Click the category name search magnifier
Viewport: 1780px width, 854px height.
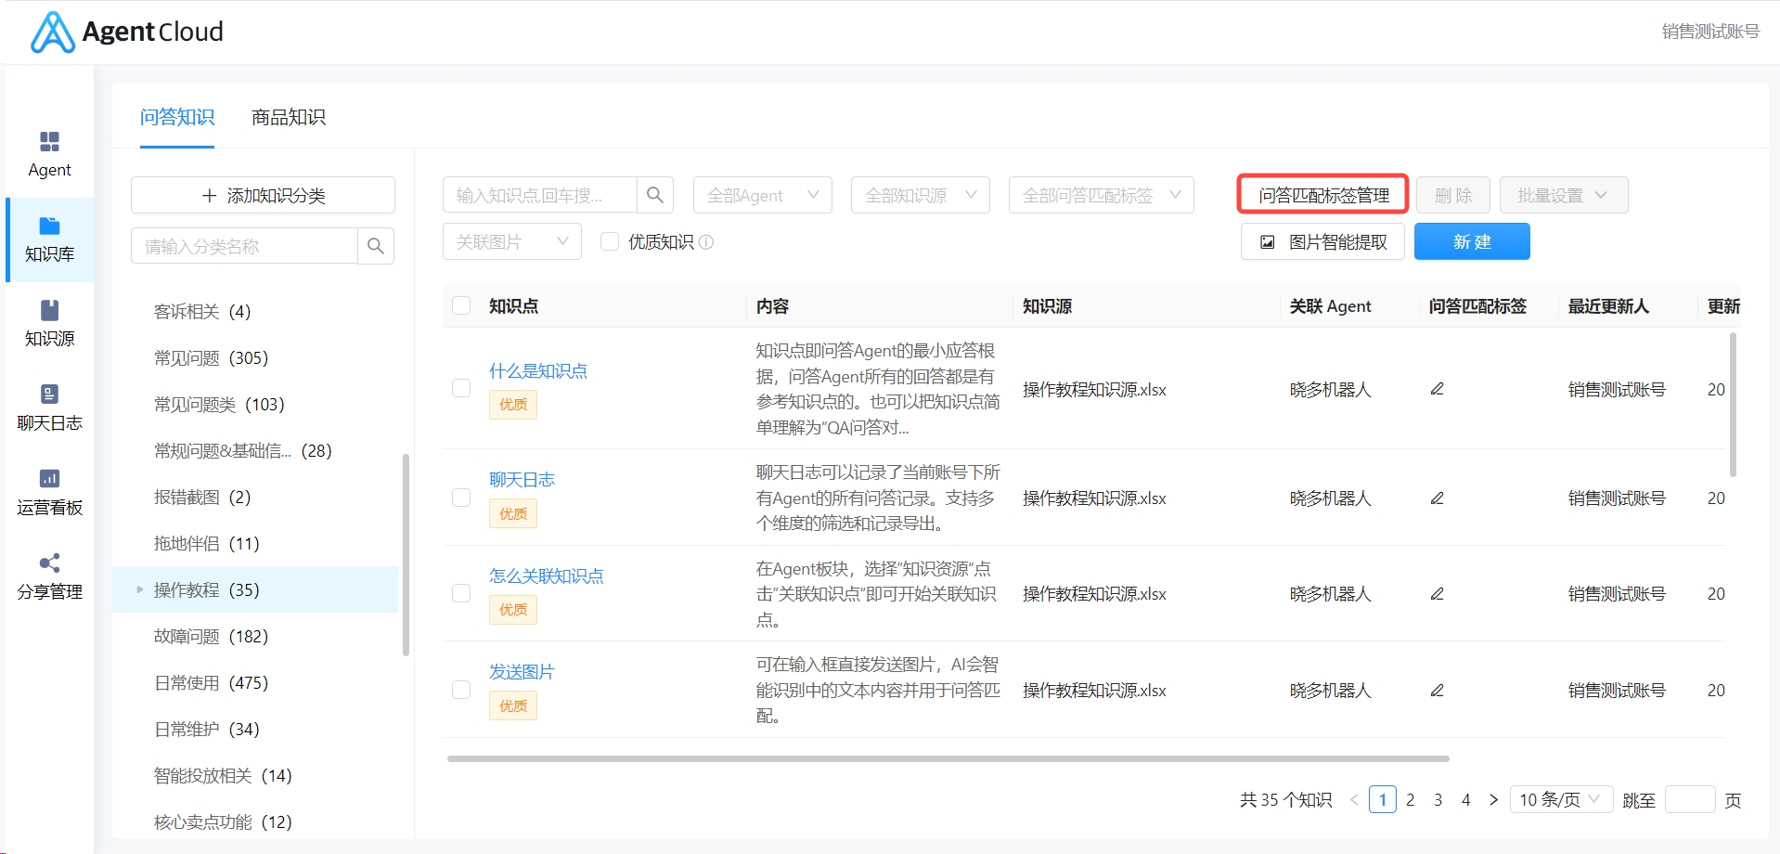tap(375, 246)
